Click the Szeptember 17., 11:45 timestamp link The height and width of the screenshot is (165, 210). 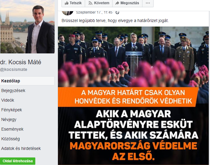click(94, 12)
